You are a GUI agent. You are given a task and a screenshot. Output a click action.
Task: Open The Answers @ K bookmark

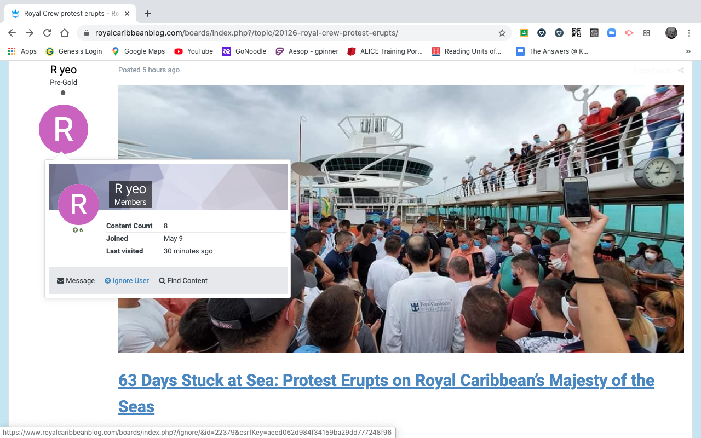coord(552,51)
